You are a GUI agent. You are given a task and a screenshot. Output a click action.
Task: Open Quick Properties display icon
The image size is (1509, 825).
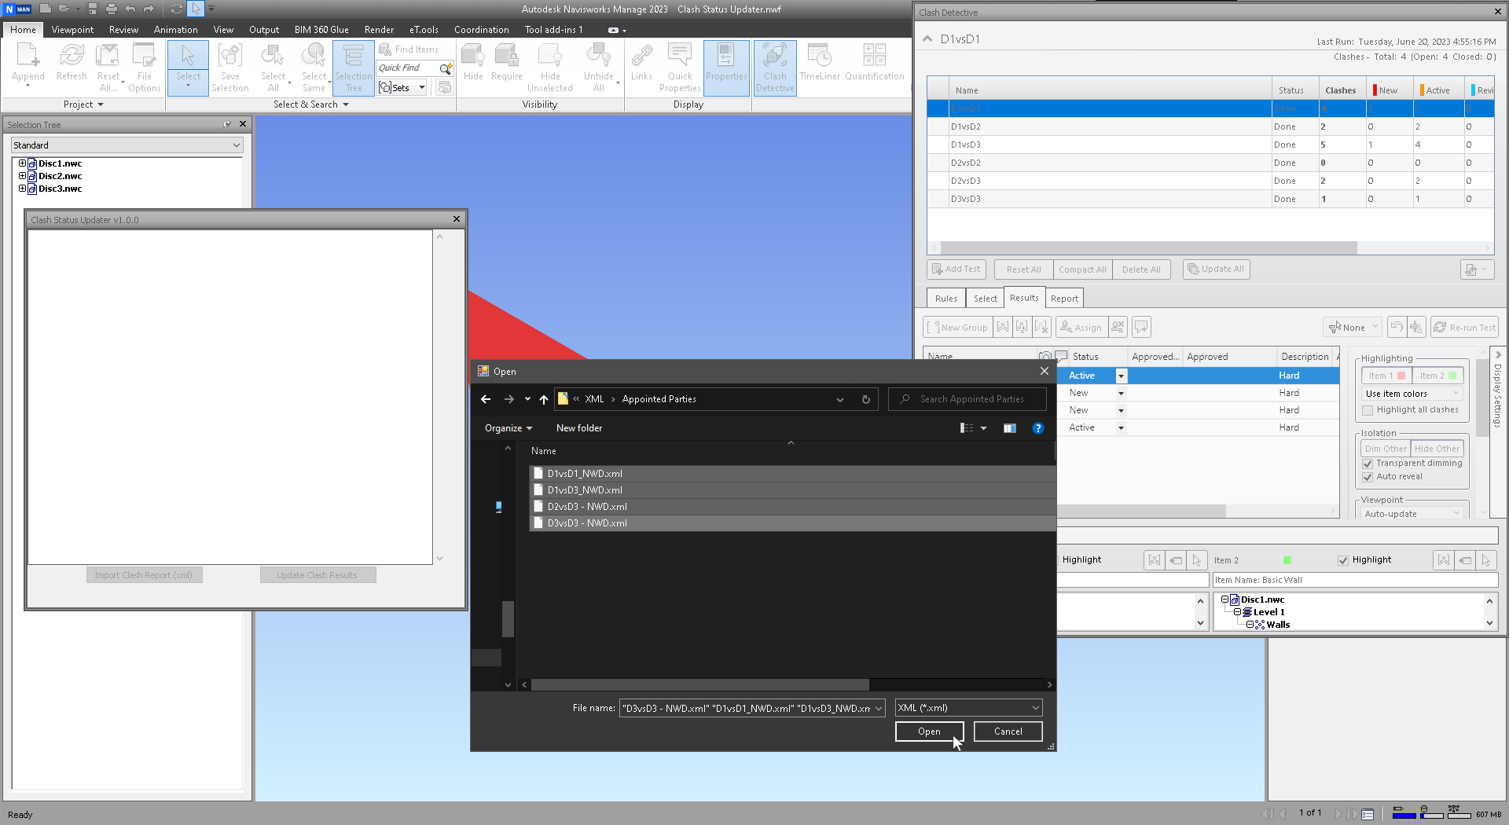680,68
